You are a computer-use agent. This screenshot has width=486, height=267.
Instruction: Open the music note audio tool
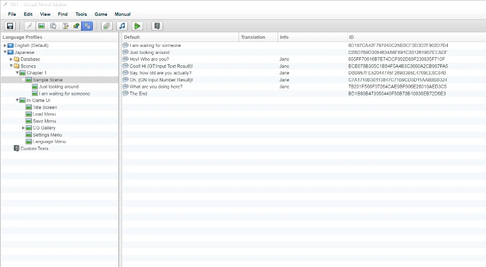point(122,26)
